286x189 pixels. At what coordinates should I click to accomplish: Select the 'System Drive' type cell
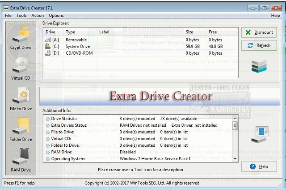click(x=78, y=47)
